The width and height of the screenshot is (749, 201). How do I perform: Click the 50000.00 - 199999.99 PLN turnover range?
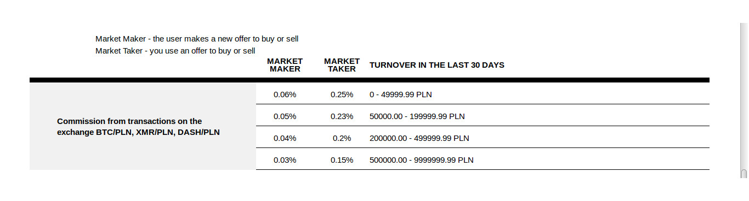click(417, 116)
